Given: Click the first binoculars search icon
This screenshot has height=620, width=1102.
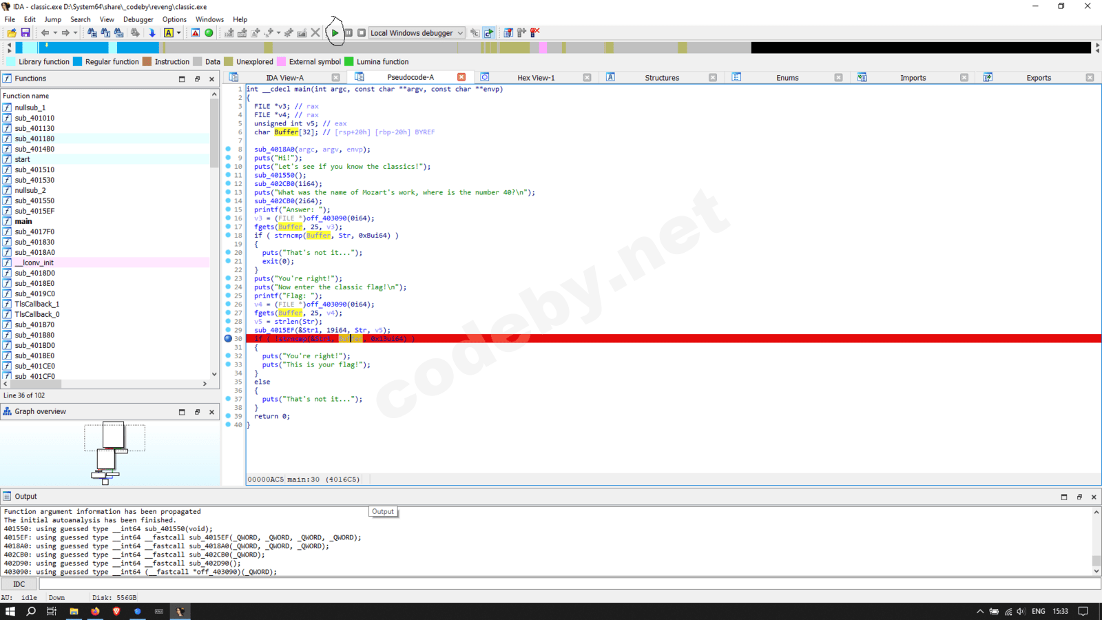Looking at the screenshot, I should [x=92, y=33].
